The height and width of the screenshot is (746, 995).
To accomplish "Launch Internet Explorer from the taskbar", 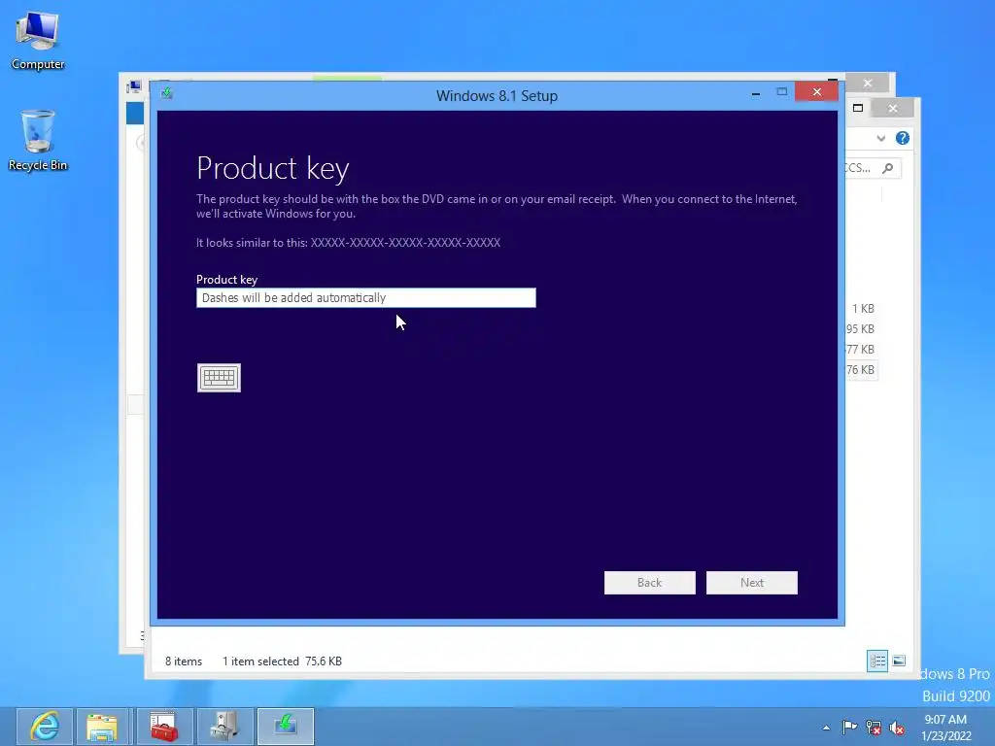I will (x=45, y=726).
